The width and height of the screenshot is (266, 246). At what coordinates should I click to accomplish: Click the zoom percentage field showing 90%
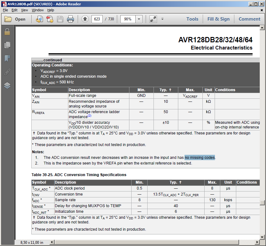(128, 19)
